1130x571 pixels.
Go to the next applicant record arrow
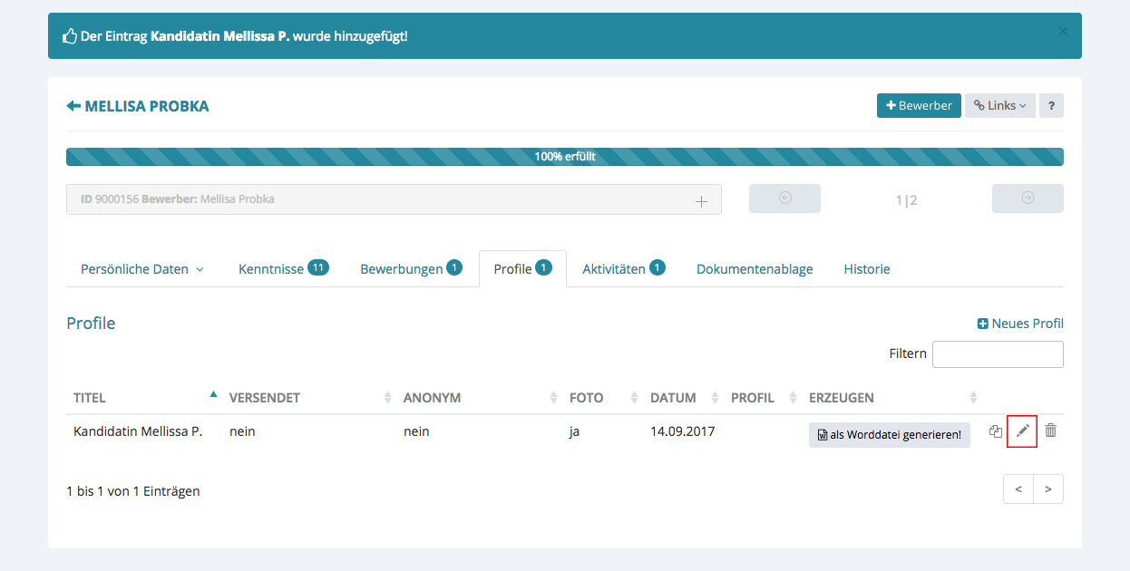pyautogui.click(x=1027, y=198)
